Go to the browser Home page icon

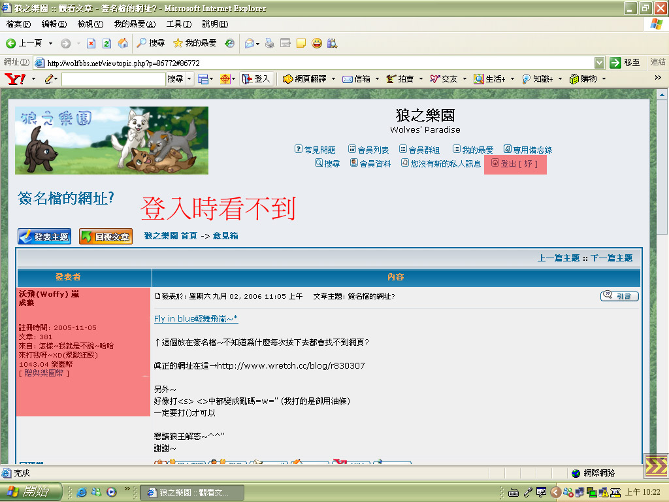122,43
